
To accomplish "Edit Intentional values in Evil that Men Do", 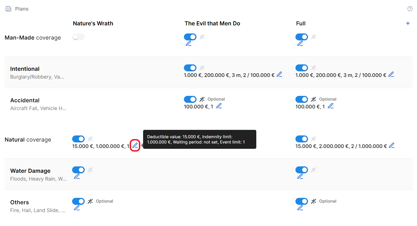I will [279, 75].
